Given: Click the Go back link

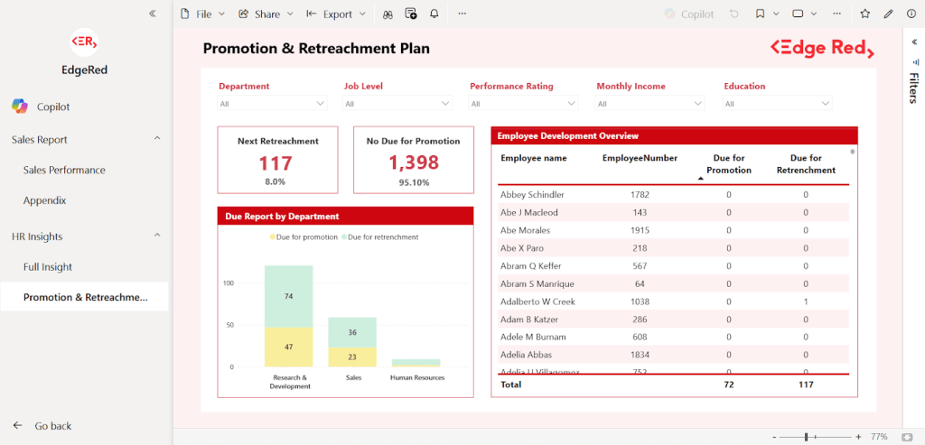Looking at the screenshot, I should 52,426.
